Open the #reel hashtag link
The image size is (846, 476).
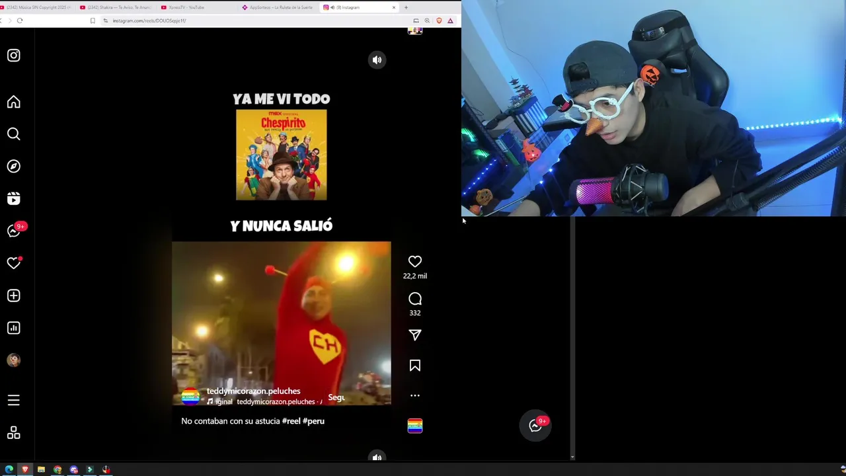pyautogui.click(x=291, y=421)
